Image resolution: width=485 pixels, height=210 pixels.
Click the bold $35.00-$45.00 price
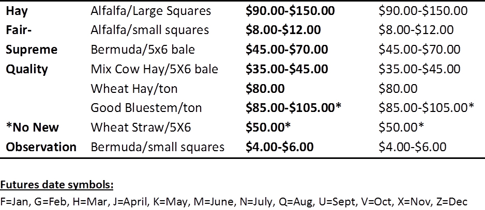click(287, 69)
